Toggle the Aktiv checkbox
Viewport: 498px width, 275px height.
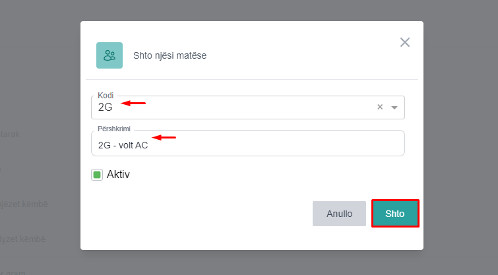(x=97, y=175)
